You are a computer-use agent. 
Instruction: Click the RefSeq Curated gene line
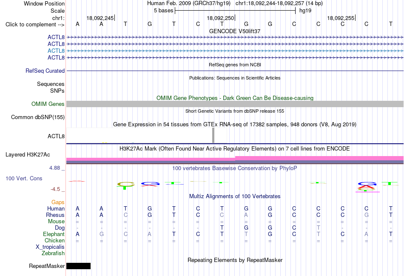[235, 71]
